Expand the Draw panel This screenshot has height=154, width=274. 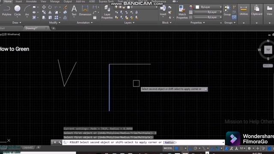click(x=17, y=23)
